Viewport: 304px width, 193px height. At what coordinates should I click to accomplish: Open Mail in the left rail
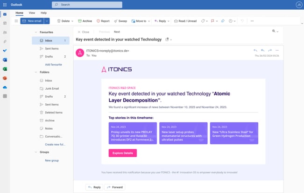[x=5, y=14]
